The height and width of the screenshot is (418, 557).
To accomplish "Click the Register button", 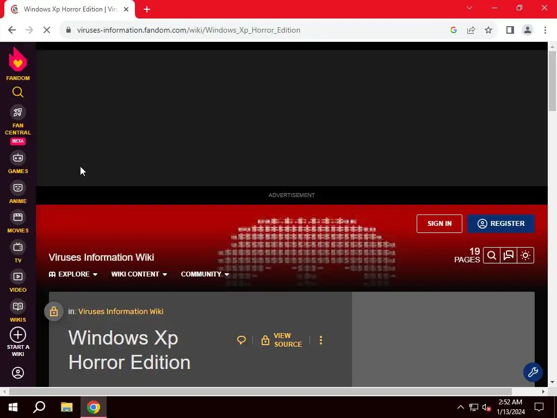I will [x=501, y=224].
